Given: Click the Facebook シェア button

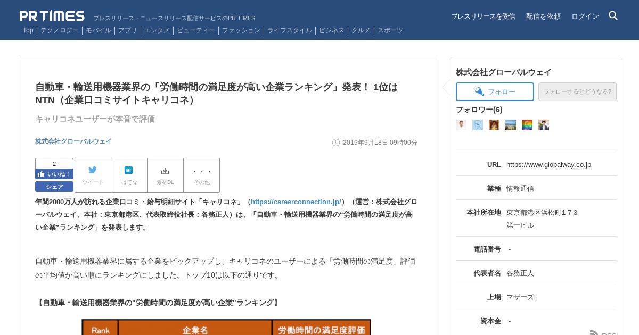Looking at the screenshot, I should coord(54,187).
